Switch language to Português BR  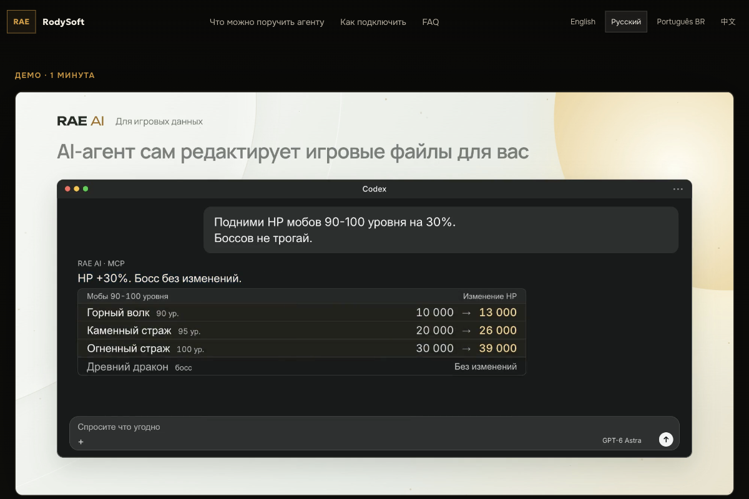pyautogui.click(x=681, y=22)
